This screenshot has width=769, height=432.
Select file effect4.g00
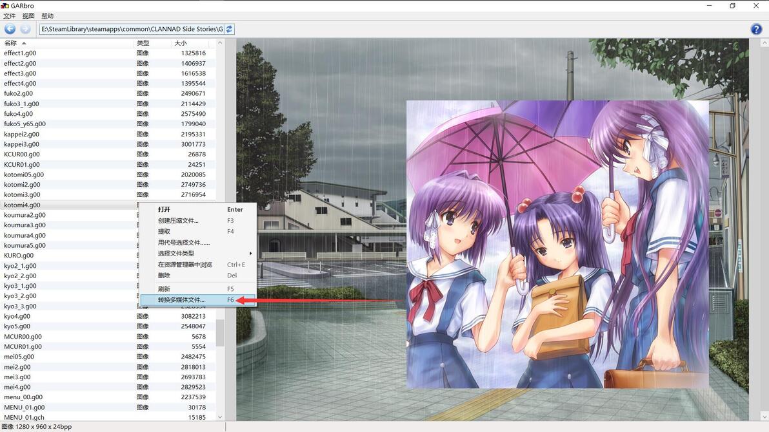20,83
